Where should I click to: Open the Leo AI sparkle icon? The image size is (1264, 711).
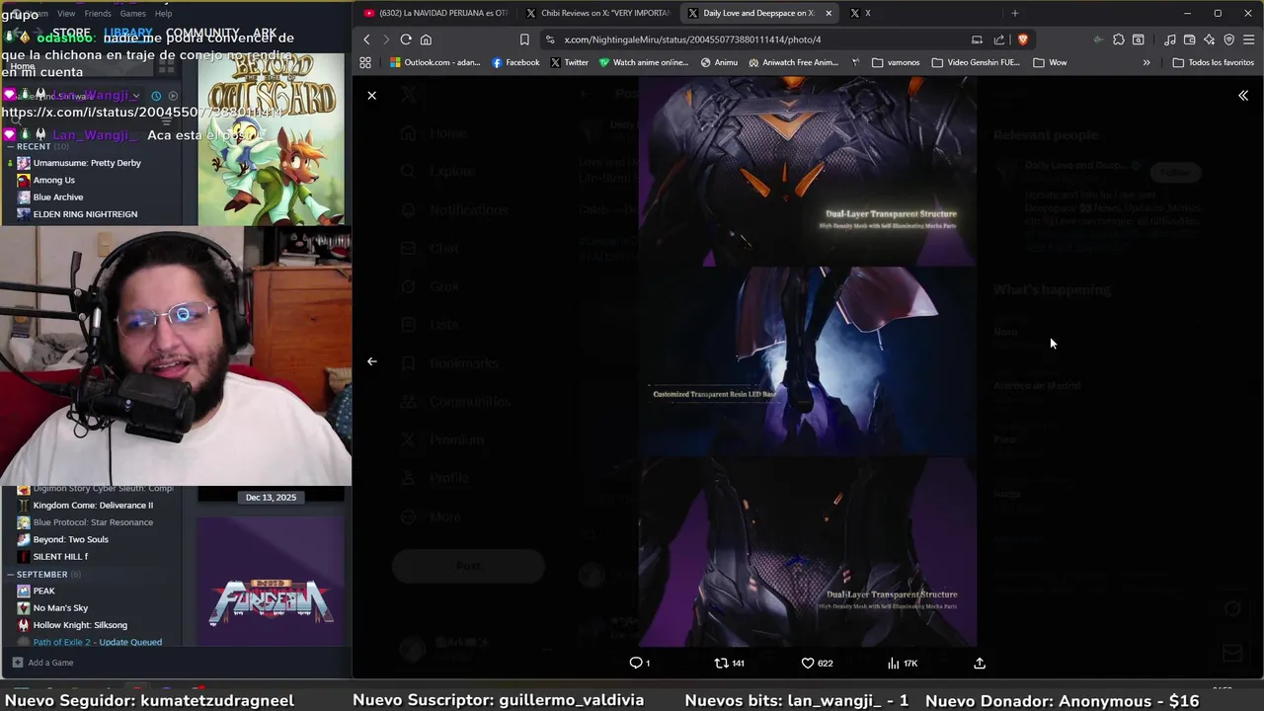click(1209, 39)
